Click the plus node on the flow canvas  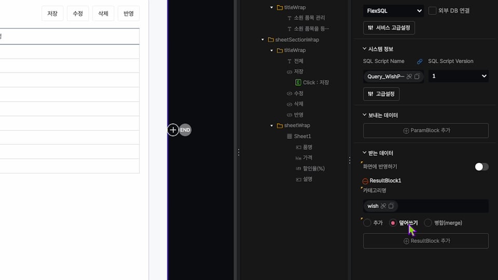tap(173, 130)
